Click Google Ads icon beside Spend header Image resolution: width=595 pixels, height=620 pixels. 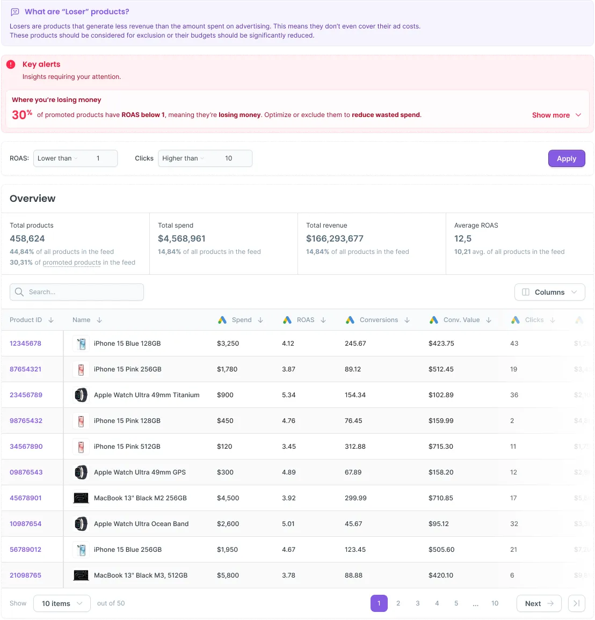tap(222, 320)
